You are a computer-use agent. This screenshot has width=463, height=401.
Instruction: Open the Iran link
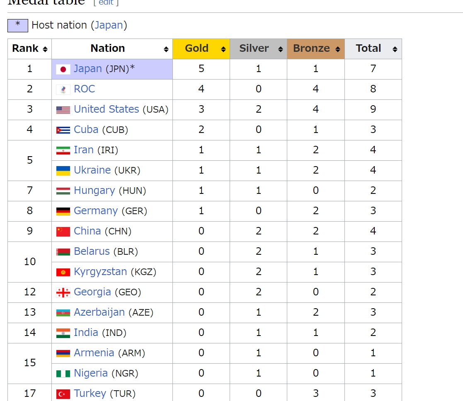click(x=84, y=150)
